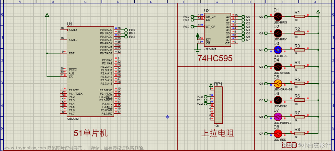Click the "ALE" pin label on U1
Viewport: 335px width, 151px height.
click(71, 73)
